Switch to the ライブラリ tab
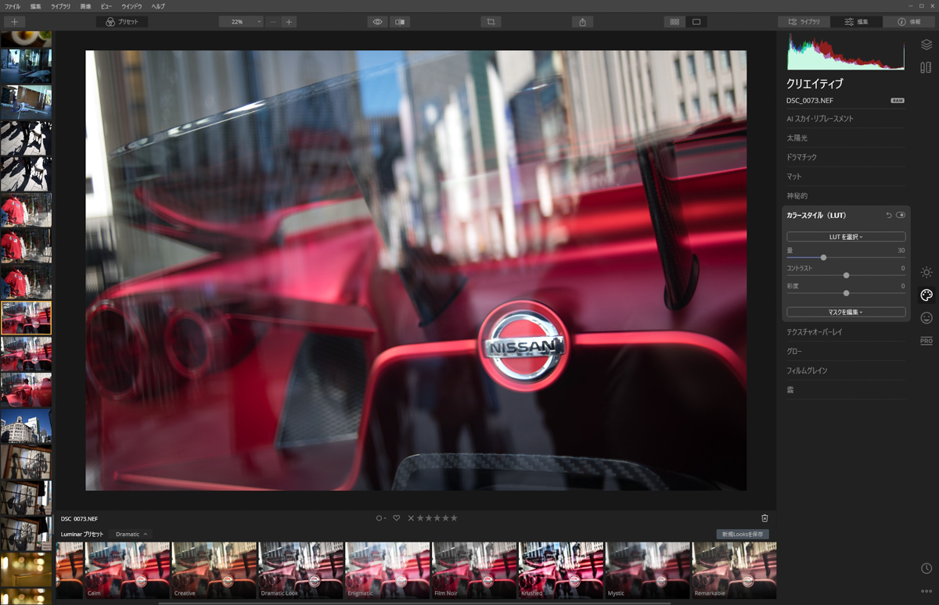Viewport: 939px width, 605px height. (804, 22)
